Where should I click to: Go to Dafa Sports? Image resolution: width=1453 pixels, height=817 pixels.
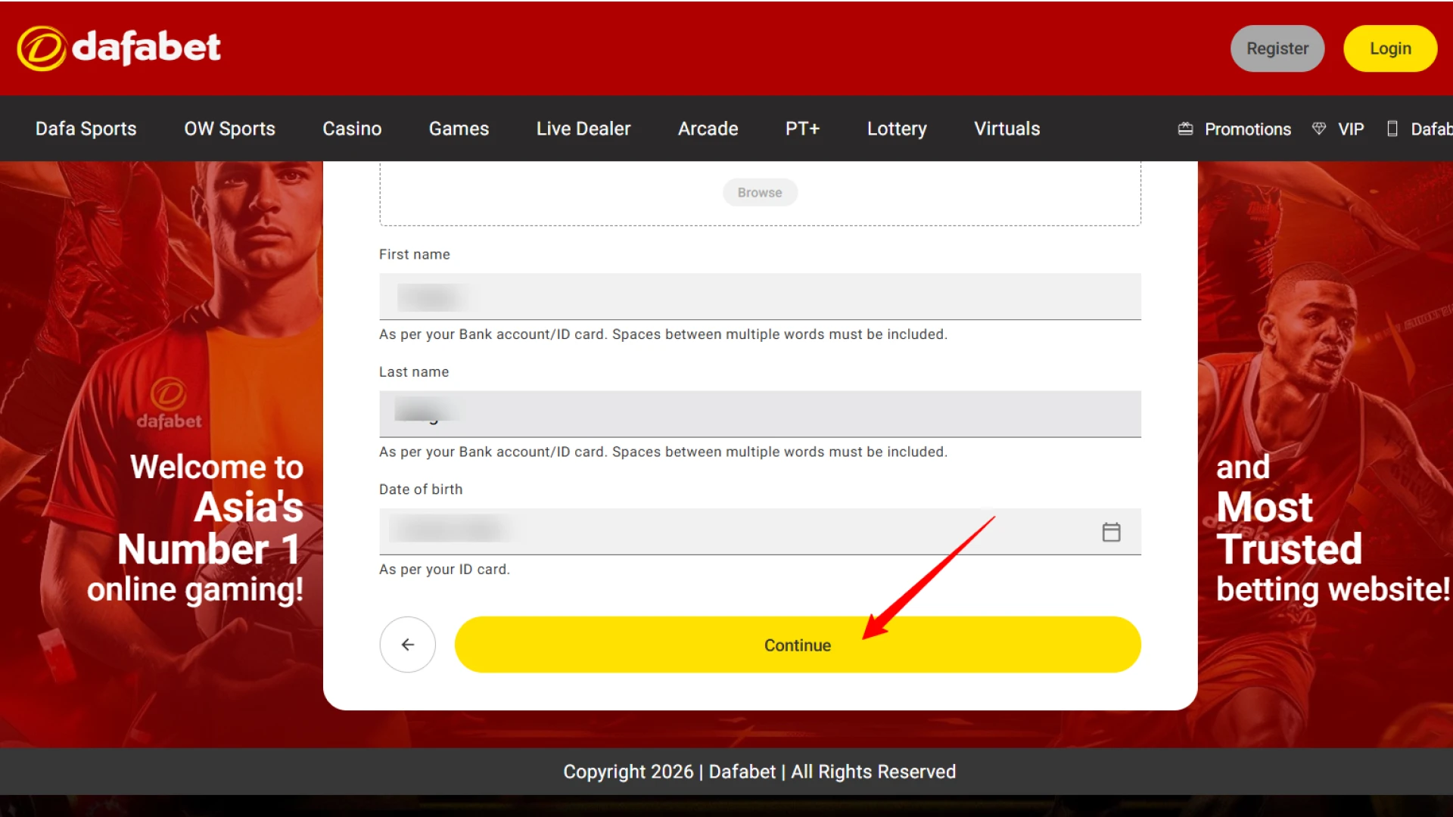coord(85,129)
